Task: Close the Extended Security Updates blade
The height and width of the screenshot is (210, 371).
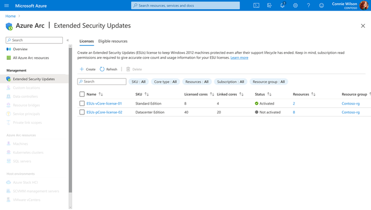Action: (363, 26)
